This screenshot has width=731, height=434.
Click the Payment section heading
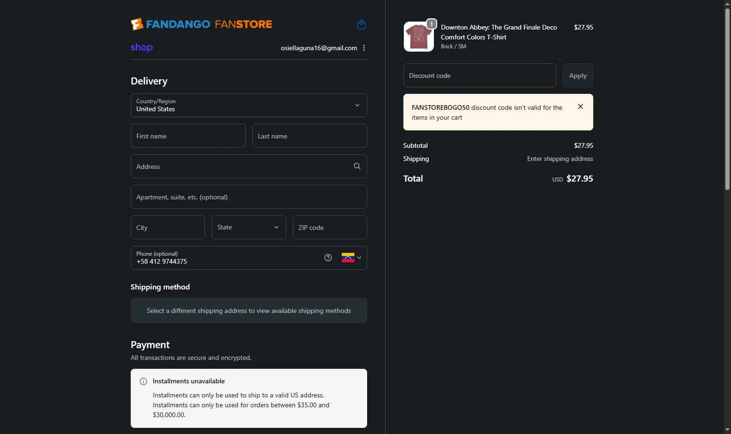[150, 344]
